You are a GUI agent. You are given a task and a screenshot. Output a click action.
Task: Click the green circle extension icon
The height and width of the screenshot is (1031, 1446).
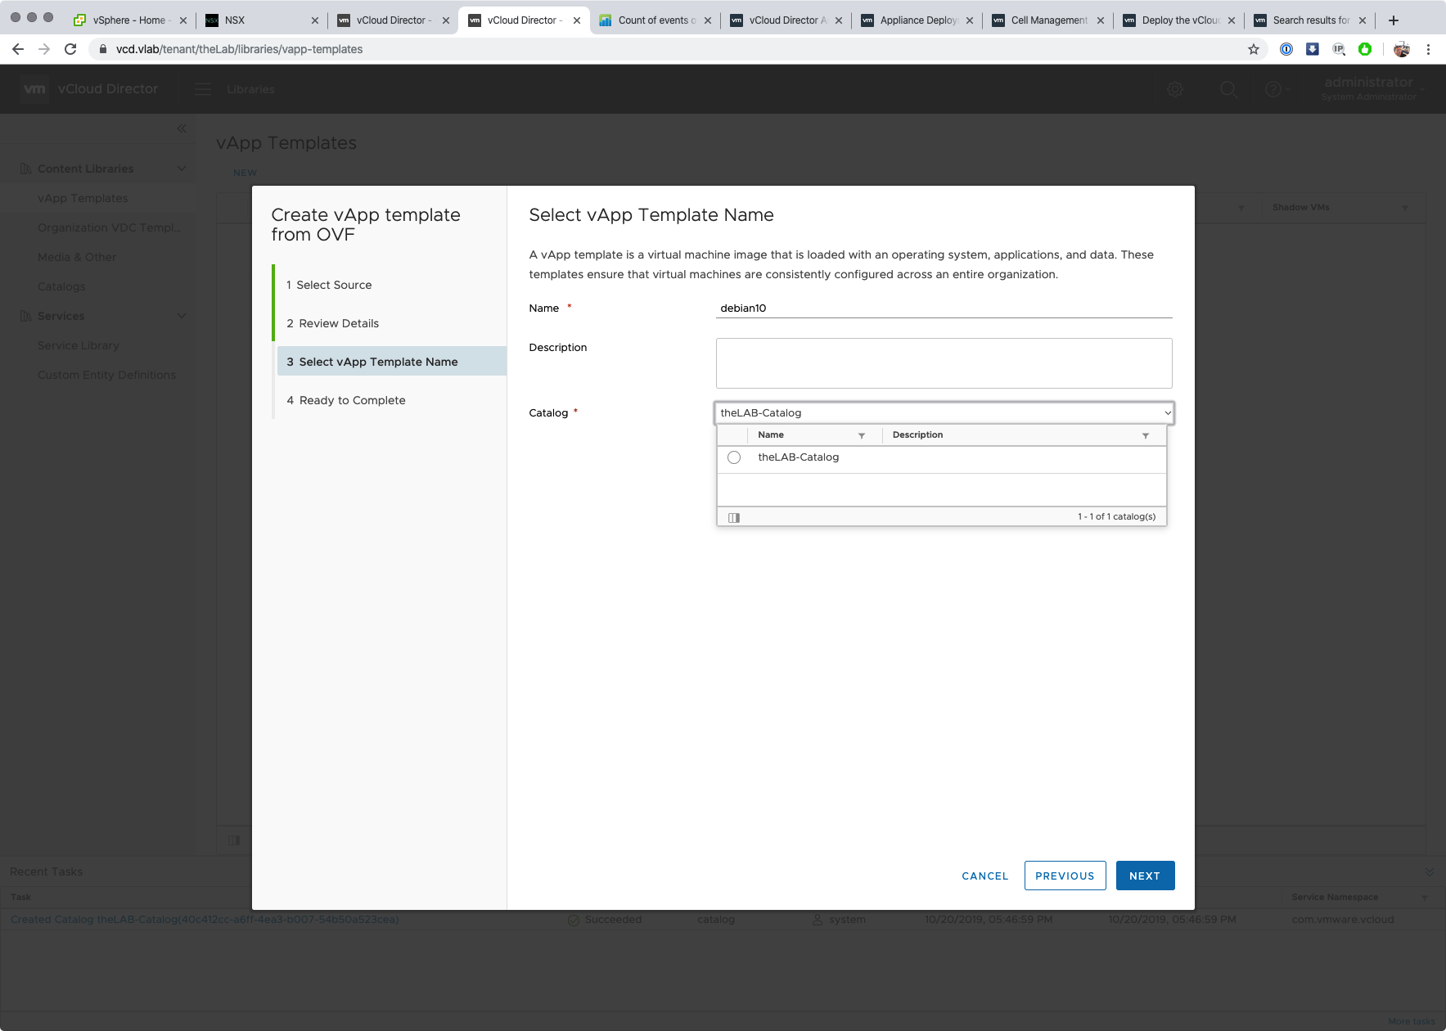click(x=1365, y=49)
